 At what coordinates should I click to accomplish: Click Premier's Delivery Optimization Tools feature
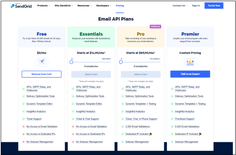[x=189, y=96]
